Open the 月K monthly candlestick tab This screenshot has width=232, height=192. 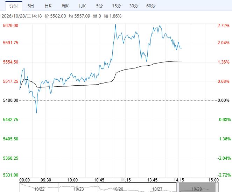point(82,6)
